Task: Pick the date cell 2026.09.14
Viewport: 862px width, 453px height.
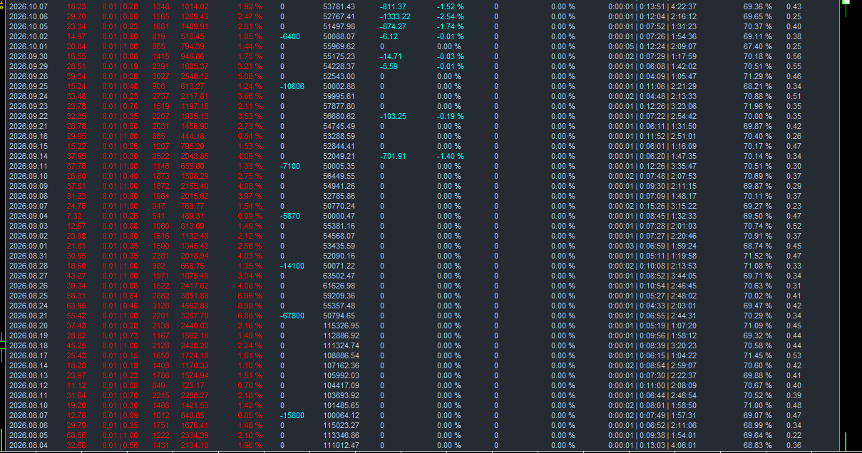Action: [28, 156]
